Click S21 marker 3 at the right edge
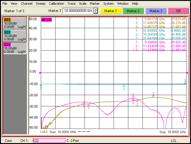Screen dimensions: 191x144 point(185,84)
